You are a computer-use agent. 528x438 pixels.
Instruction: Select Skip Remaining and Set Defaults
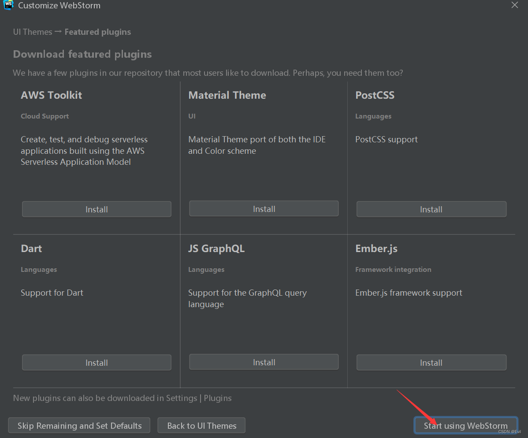[79, 425]
